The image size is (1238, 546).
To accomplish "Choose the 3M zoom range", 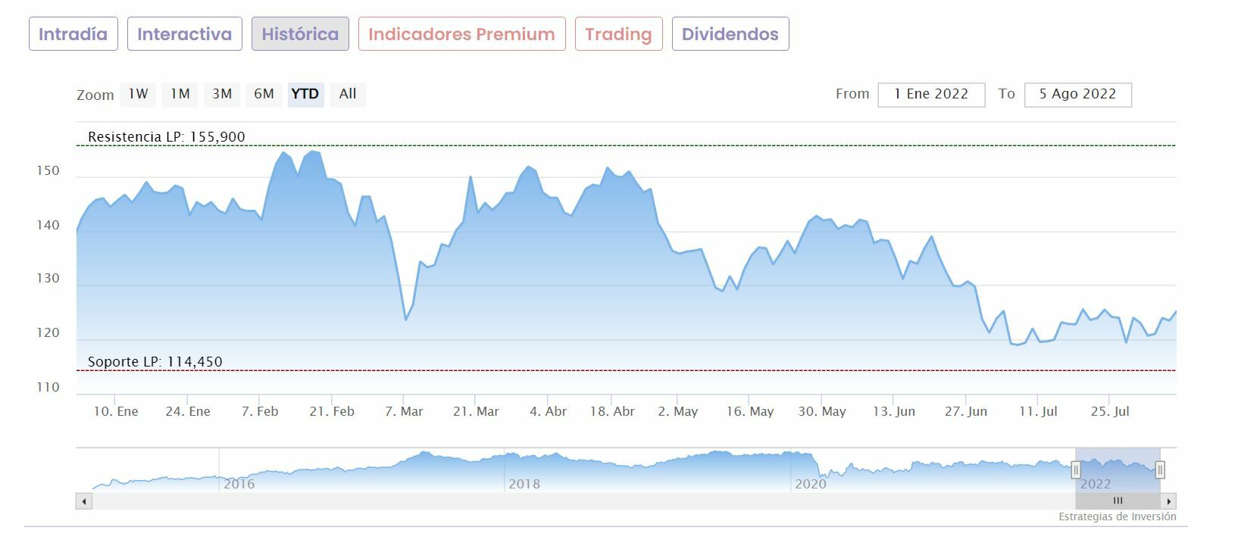I will click(222, 94).
